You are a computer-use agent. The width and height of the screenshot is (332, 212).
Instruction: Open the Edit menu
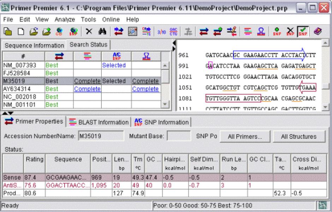click(x=25, y=19)
